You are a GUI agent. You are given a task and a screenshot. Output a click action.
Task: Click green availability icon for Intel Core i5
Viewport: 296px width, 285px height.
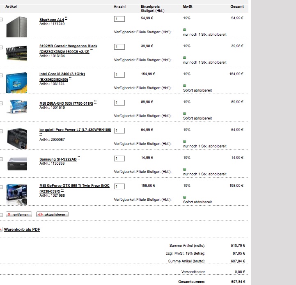coord(185,85)
